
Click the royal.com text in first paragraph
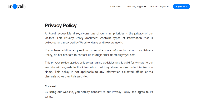pyautogui.click(x=82, y=34)
